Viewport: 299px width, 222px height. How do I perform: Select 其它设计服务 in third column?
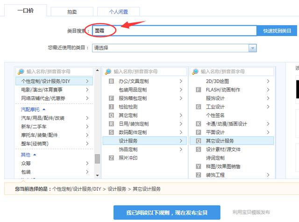[232, 141]
